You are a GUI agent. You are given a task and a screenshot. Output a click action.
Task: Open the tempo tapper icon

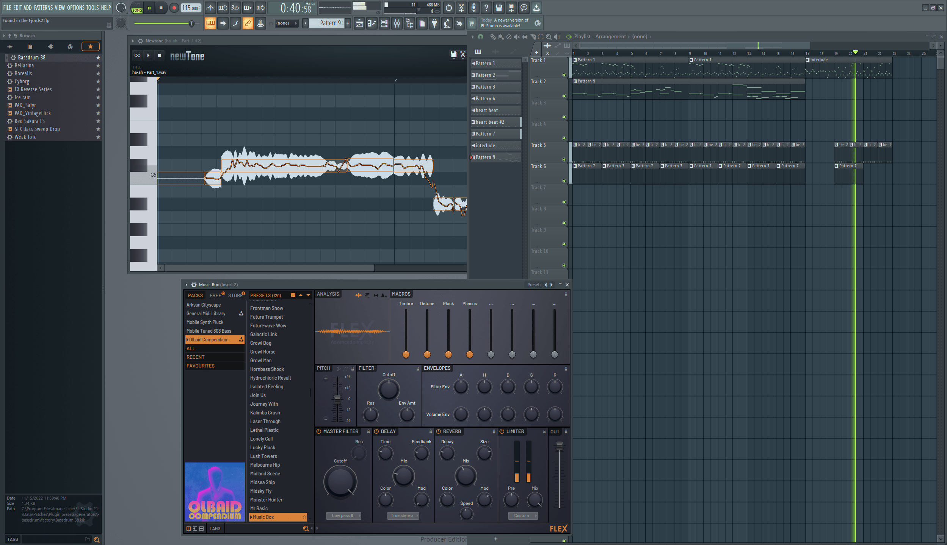click(447, 23)
